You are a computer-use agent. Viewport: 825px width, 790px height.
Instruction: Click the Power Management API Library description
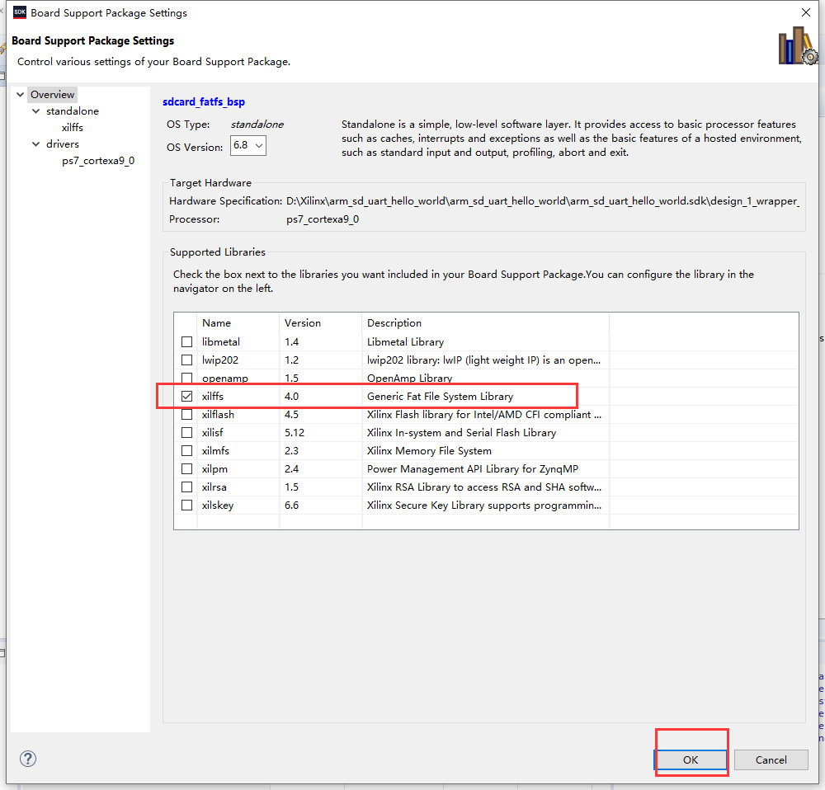[473, 468]
